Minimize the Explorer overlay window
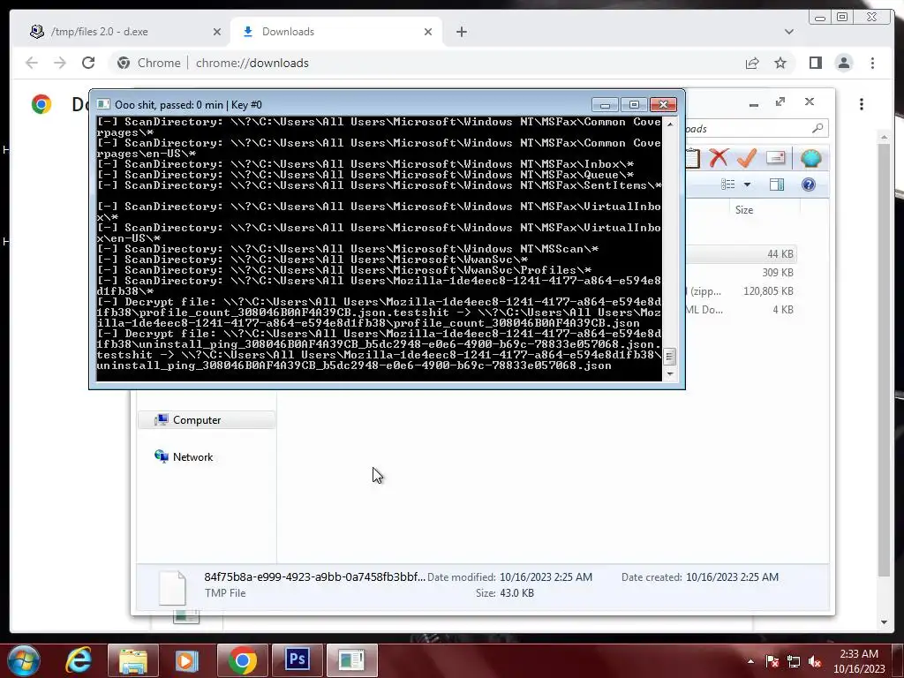The image size is (904, 678). tap(754, 104)
